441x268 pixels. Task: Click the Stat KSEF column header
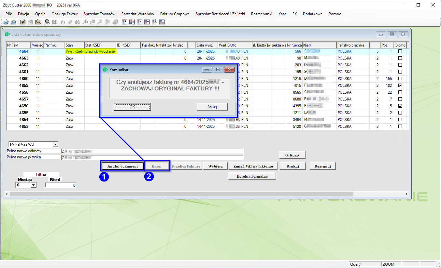100,45
